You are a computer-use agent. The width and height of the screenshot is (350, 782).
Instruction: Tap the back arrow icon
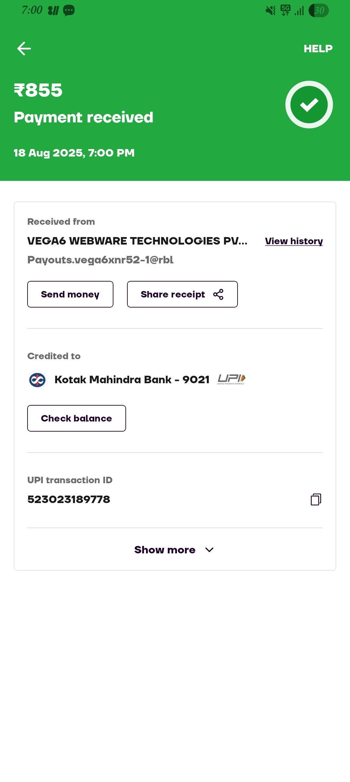(24, 49)
